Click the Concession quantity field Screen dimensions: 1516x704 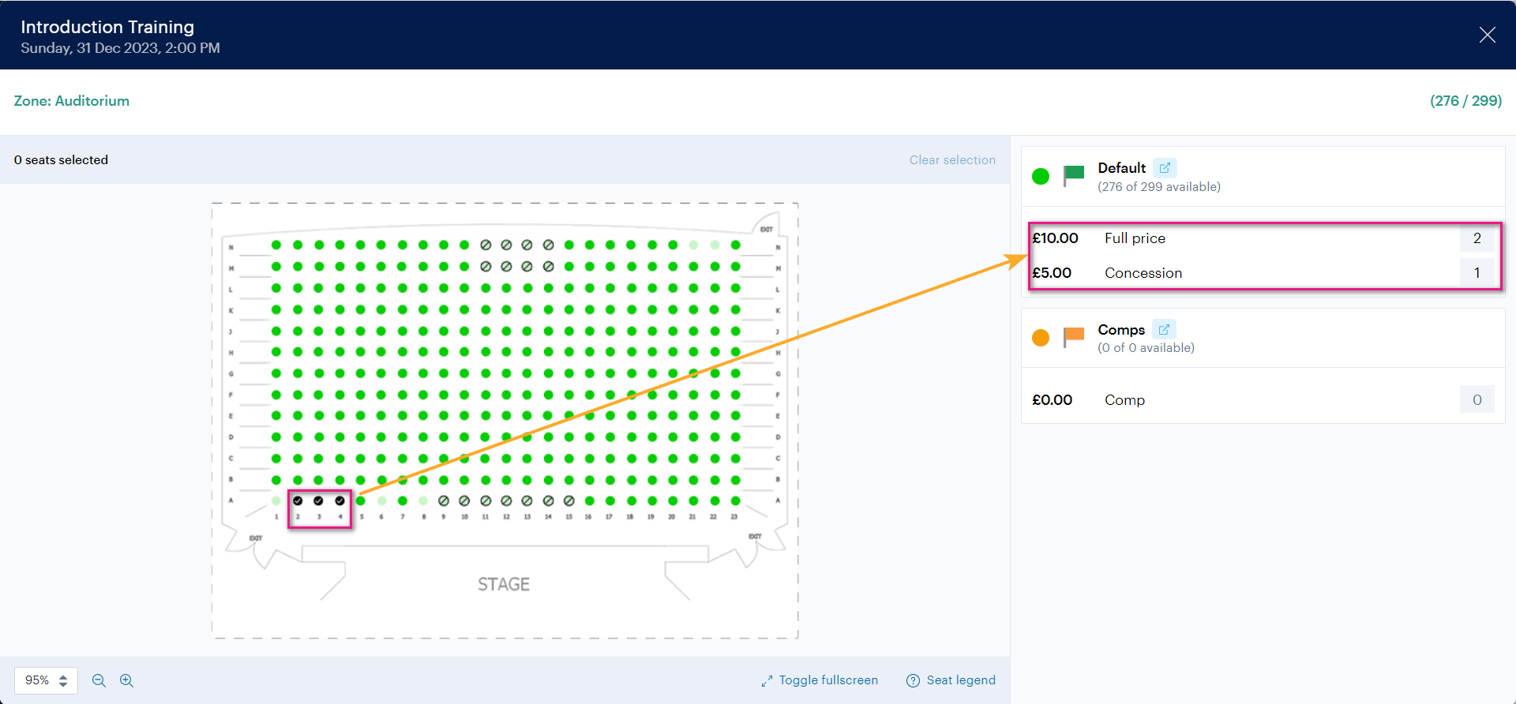(x=1477, y=273)
